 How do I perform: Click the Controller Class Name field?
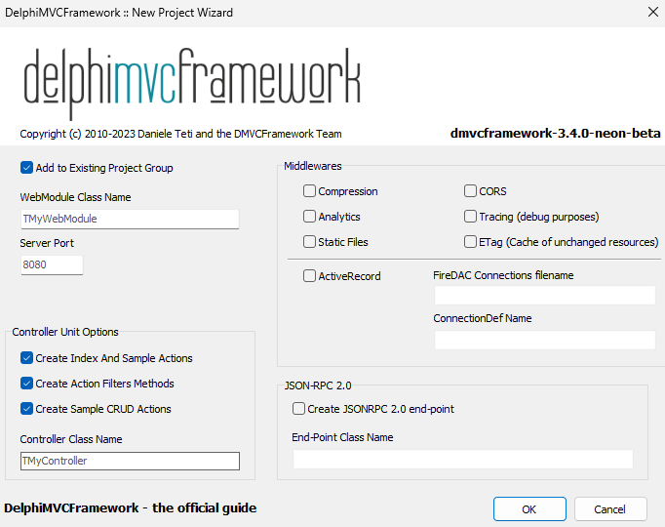click(130, 461)
